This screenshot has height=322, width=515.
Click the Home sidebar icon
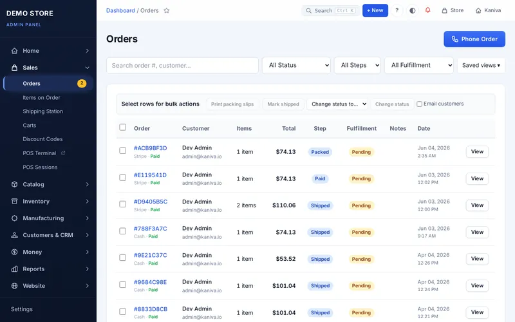coord(14,51)
